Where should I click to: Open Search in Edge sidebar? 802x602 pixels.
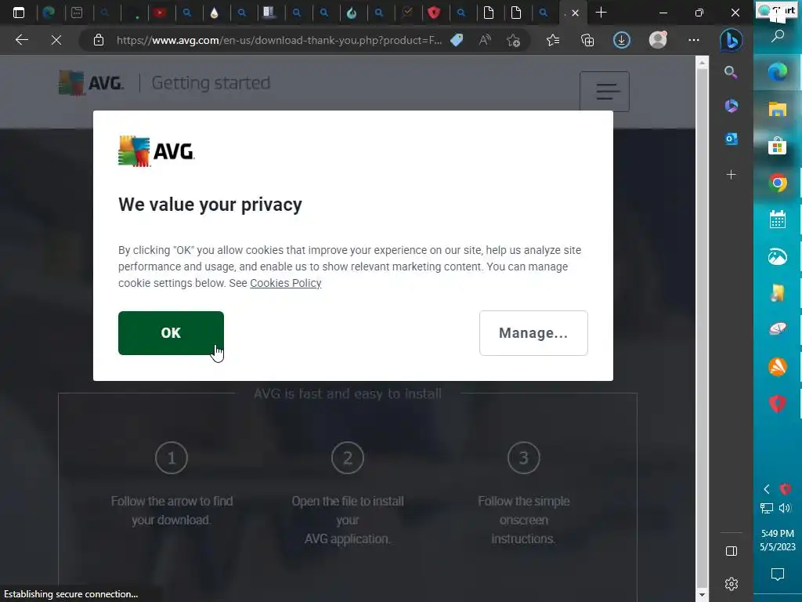[x=731, y=73]
